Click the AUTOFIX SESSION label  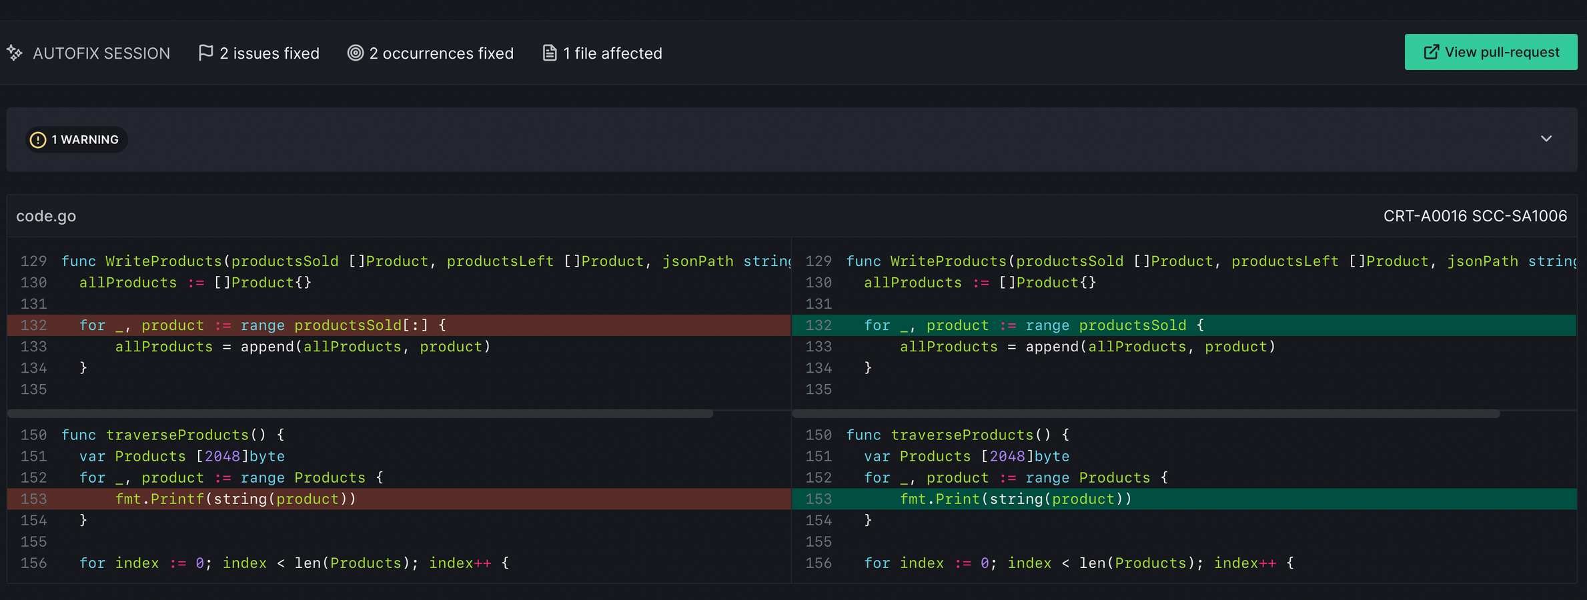101,53
